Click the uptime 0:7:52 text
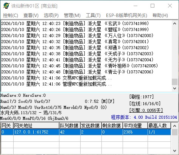The width and height of the screenshot is (179, 155). click(92, 101)
